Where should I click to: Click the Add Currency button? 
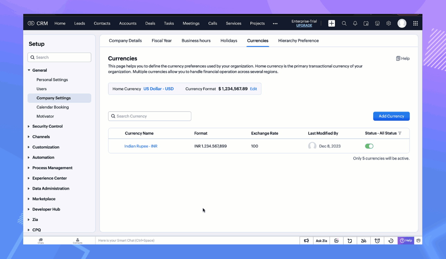[391, 116]
